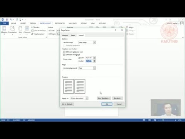Switch to Web Layout view icon
The width and height of the screenshot is (185, 139).
point(155,120)
